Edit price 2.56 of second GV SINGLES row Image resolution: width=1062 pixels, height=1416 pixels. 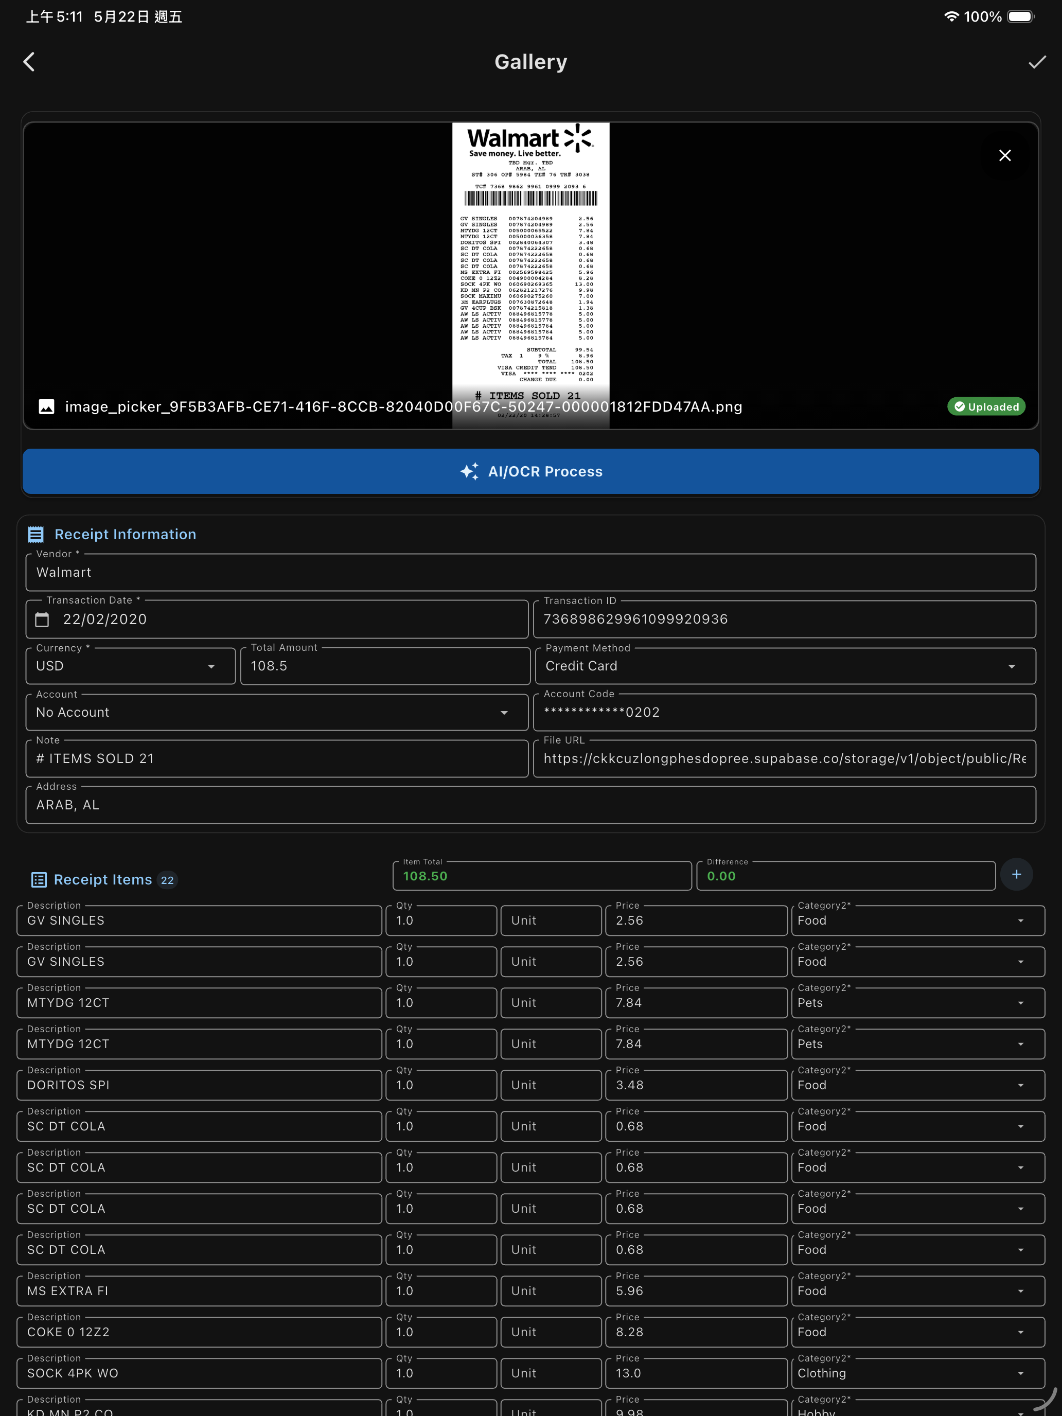point(697,962)
